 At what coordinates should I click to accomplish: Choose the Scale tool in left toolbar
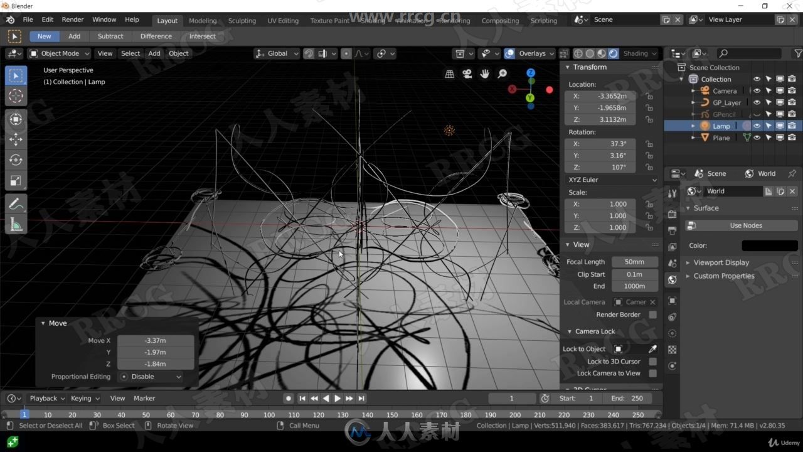(x=16, y=181)
